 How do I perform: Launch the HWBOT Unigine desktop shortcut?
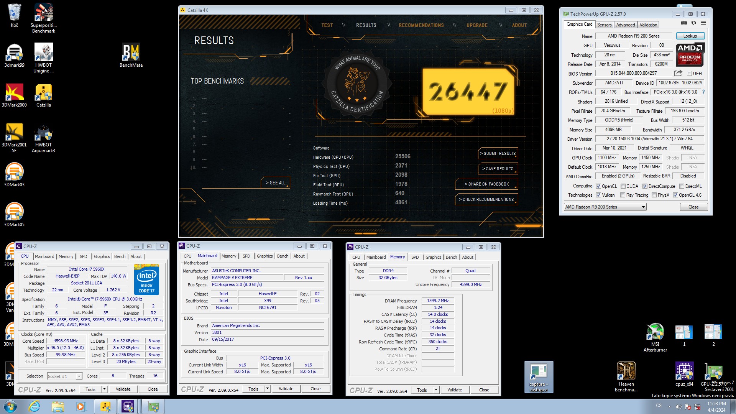[x=44, y=58]
